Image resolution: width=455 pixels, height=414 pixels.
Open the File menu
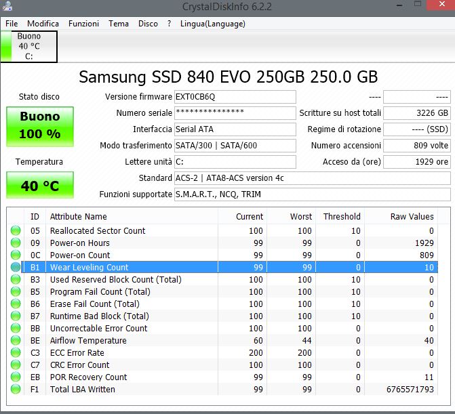coord(12,24)
